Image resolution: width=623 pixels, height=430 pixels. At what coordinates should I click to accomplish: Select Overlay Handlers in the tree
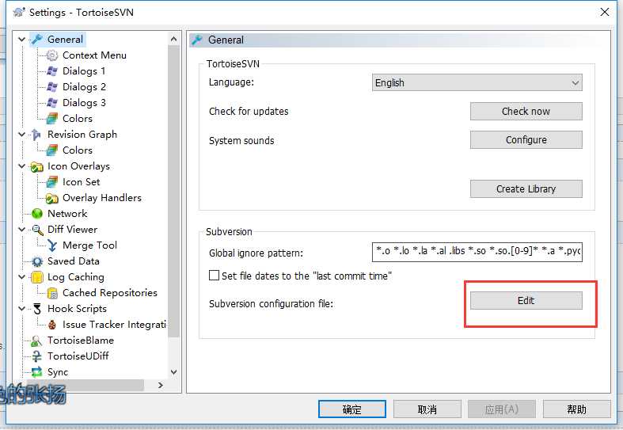101,198
